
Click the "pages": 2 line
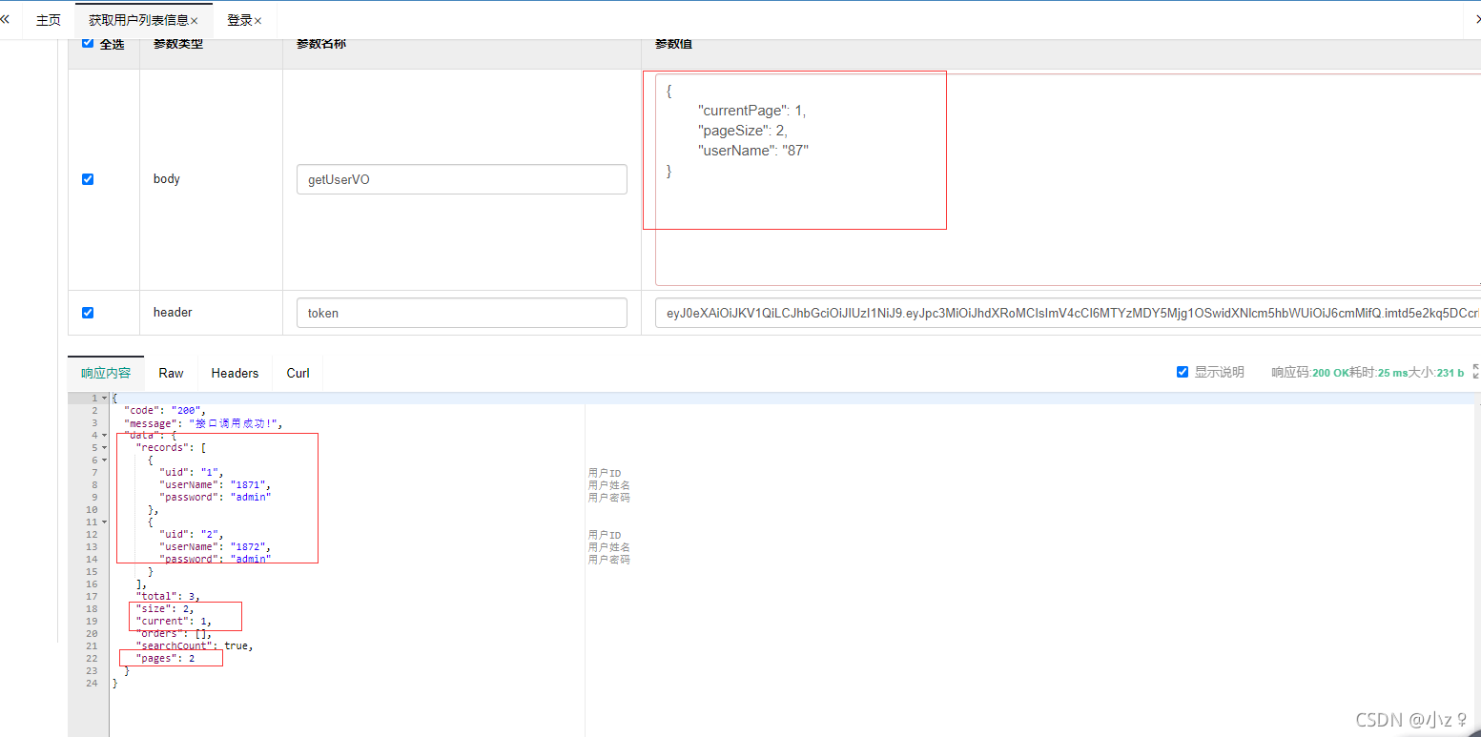(x=164, y=658)
